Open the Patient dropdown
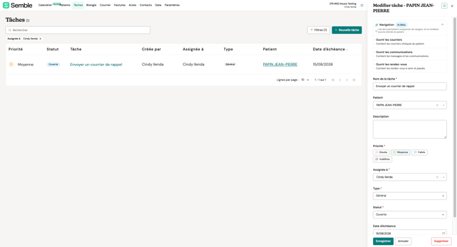The width and height of the screenshot is (457, 247). point(443,105)
